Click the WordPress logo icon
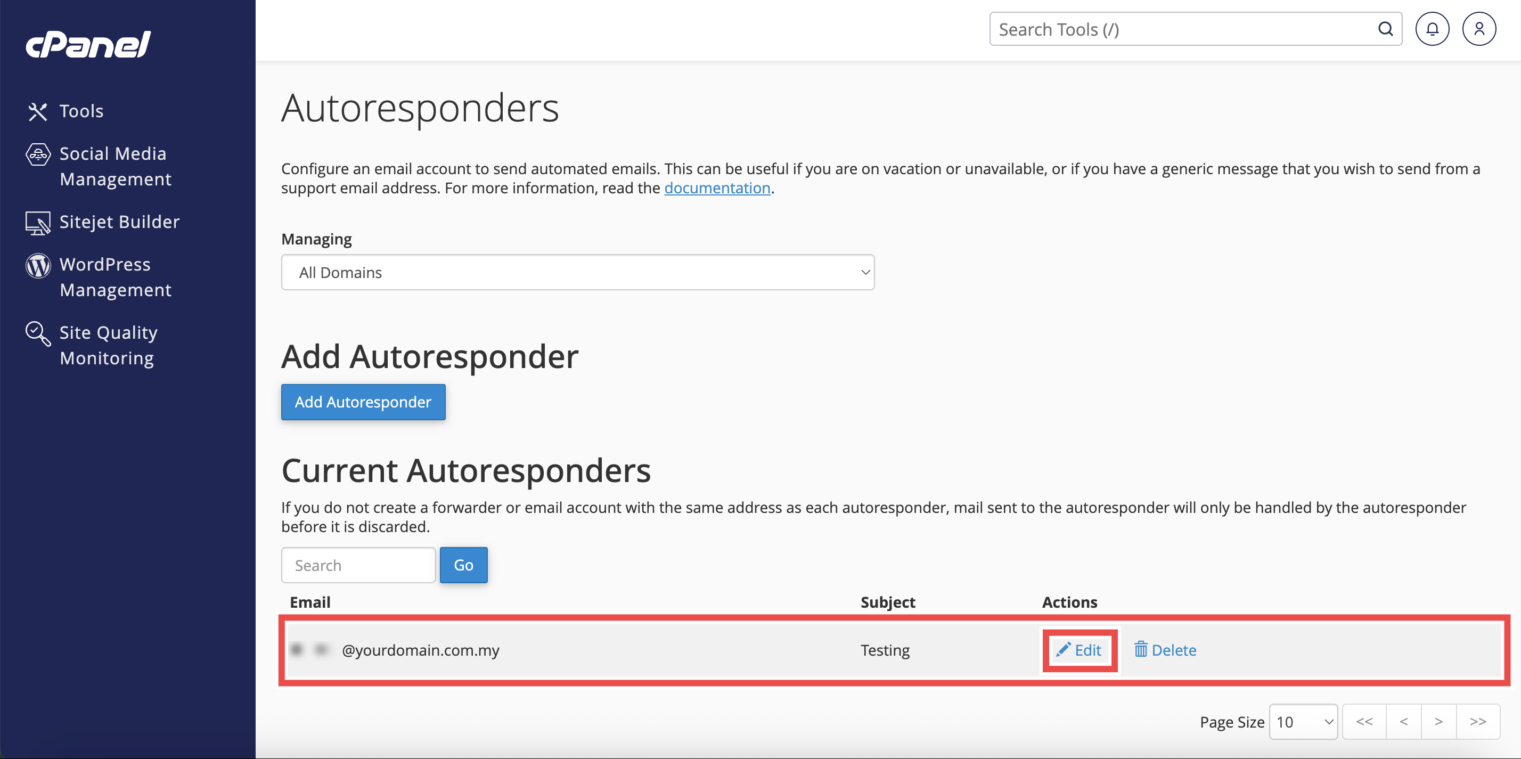1521x759 pixels. [38, 265]
